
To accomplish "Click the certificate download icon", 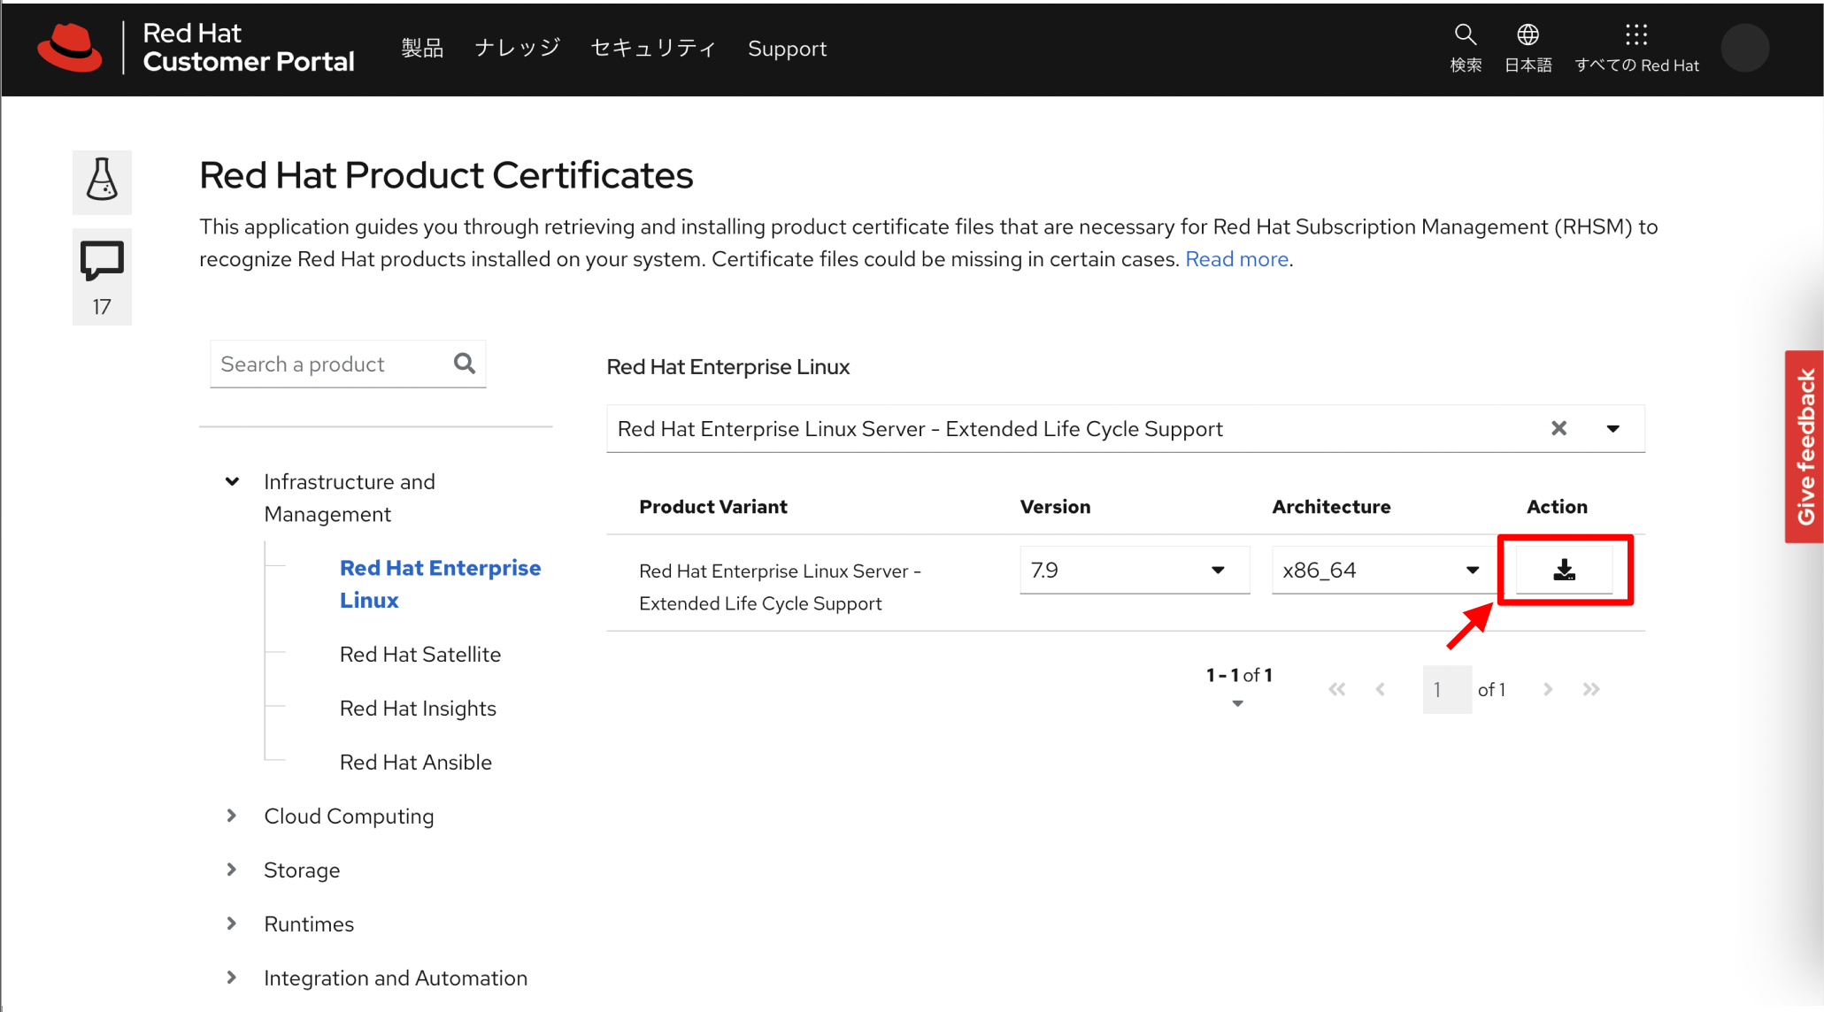I will tap(1564, 570).
